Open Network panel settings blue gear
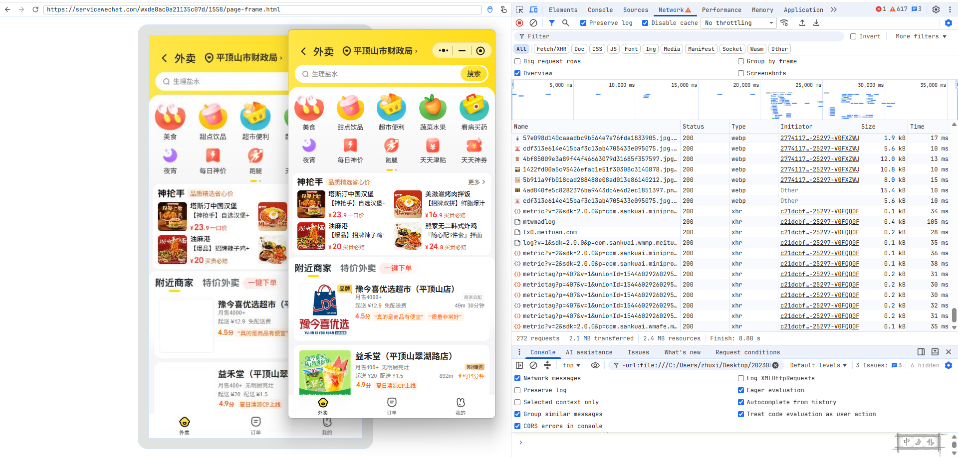958x457 pixels. (949, 23)
